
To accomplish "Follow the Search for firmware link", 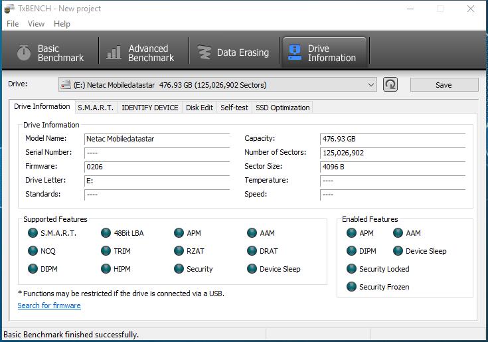I will pos(49,305).
